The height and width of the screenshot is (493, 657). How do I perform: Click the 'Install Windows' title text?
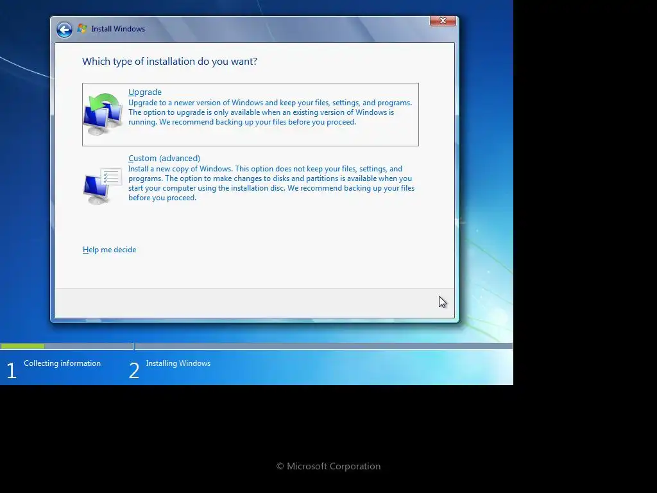pos(118,29)
